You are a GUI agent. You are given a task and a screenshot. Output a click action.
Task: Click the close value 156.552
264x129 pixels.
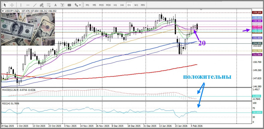(53, 11)
